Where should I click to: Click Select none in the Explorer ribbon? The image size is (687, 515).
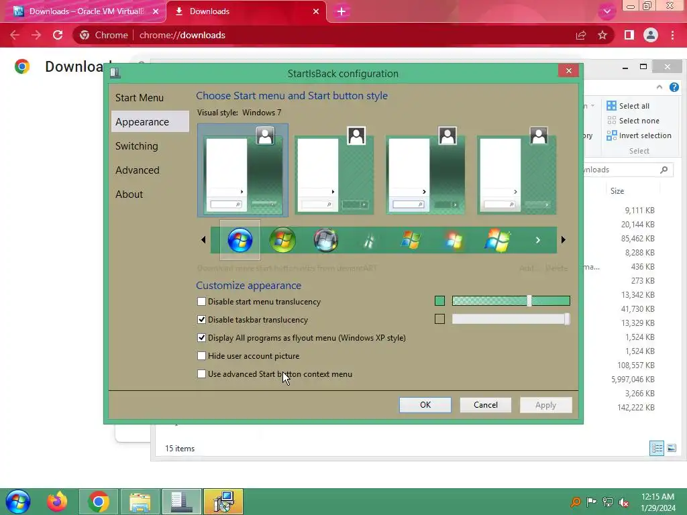click(x=633, y=121)
